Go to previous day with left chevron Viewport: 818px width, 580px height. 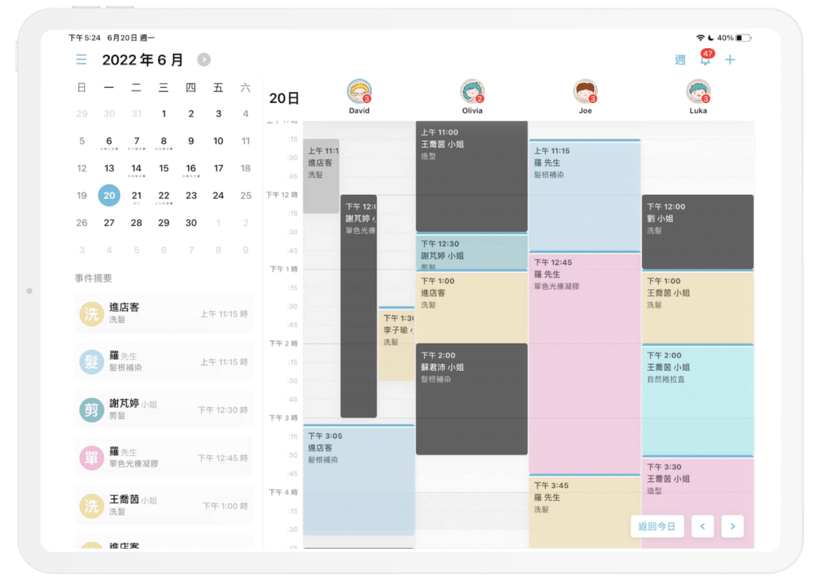click(x=703, y=526)
